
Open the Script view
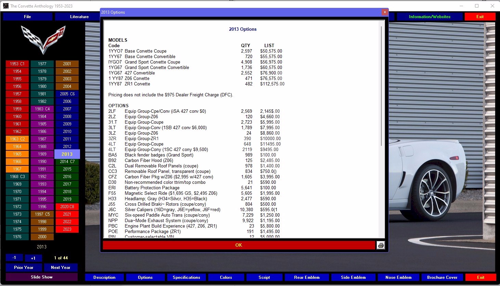click(264, 277)
